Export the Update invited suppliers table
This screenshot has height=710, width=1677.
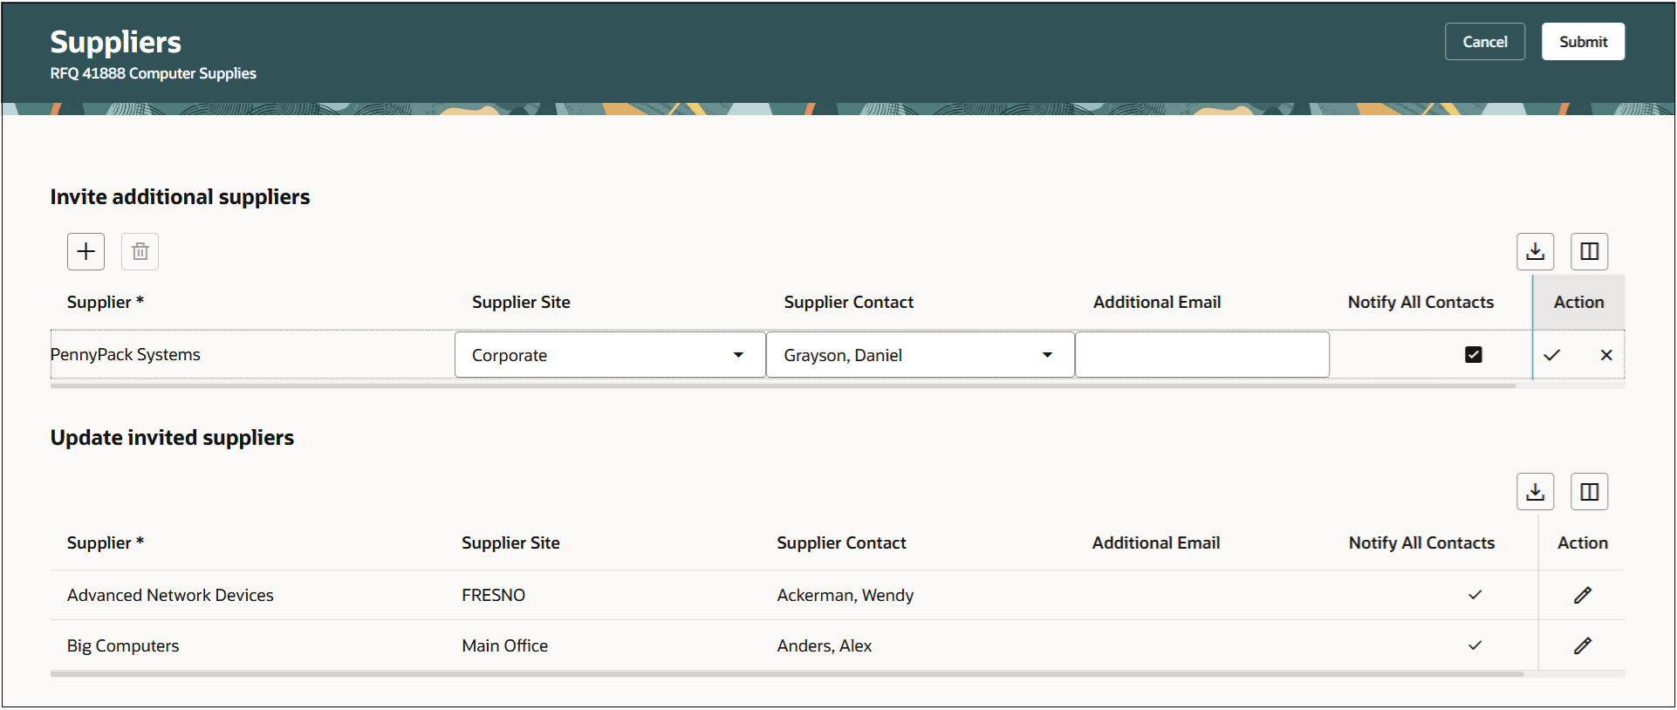coord(1536,492)
